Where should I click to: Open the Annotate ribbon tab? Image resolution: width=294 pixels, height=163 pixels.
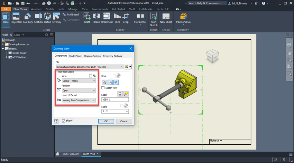click(36, 9)
